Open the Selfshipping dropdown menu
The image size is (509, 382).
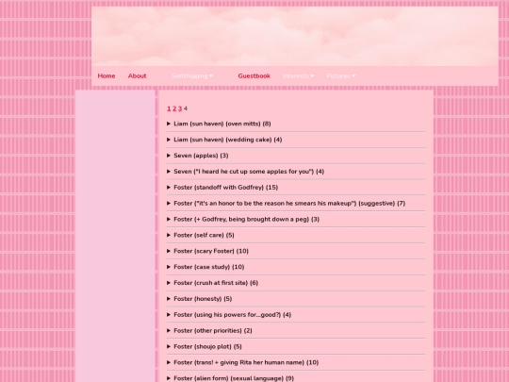pyautogui.click(x=192, y=76)
